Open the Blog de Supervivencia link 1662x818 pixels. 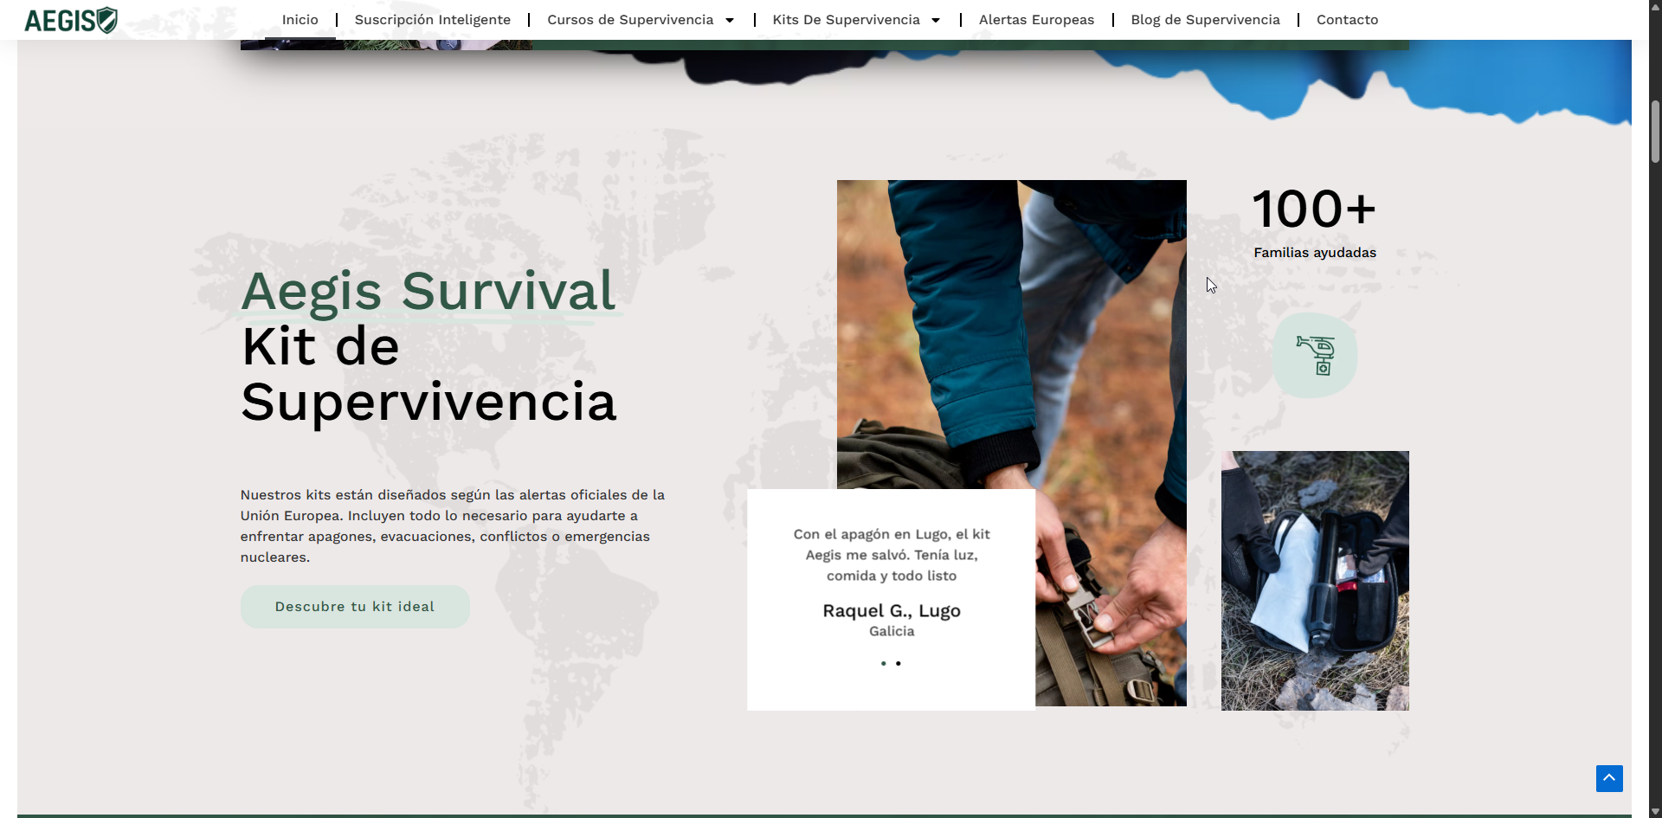click(x=1205, y=19)
